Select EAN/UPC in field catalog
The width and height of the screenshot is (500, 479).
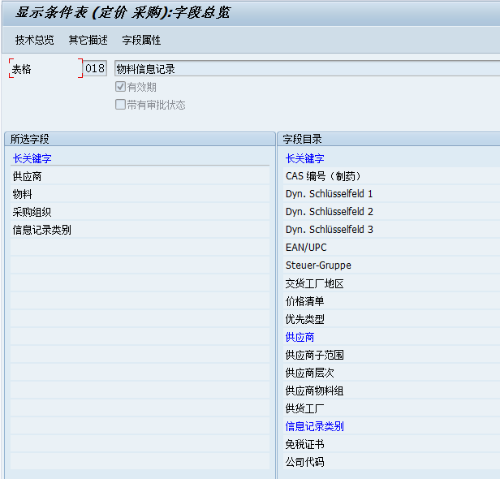391,248
